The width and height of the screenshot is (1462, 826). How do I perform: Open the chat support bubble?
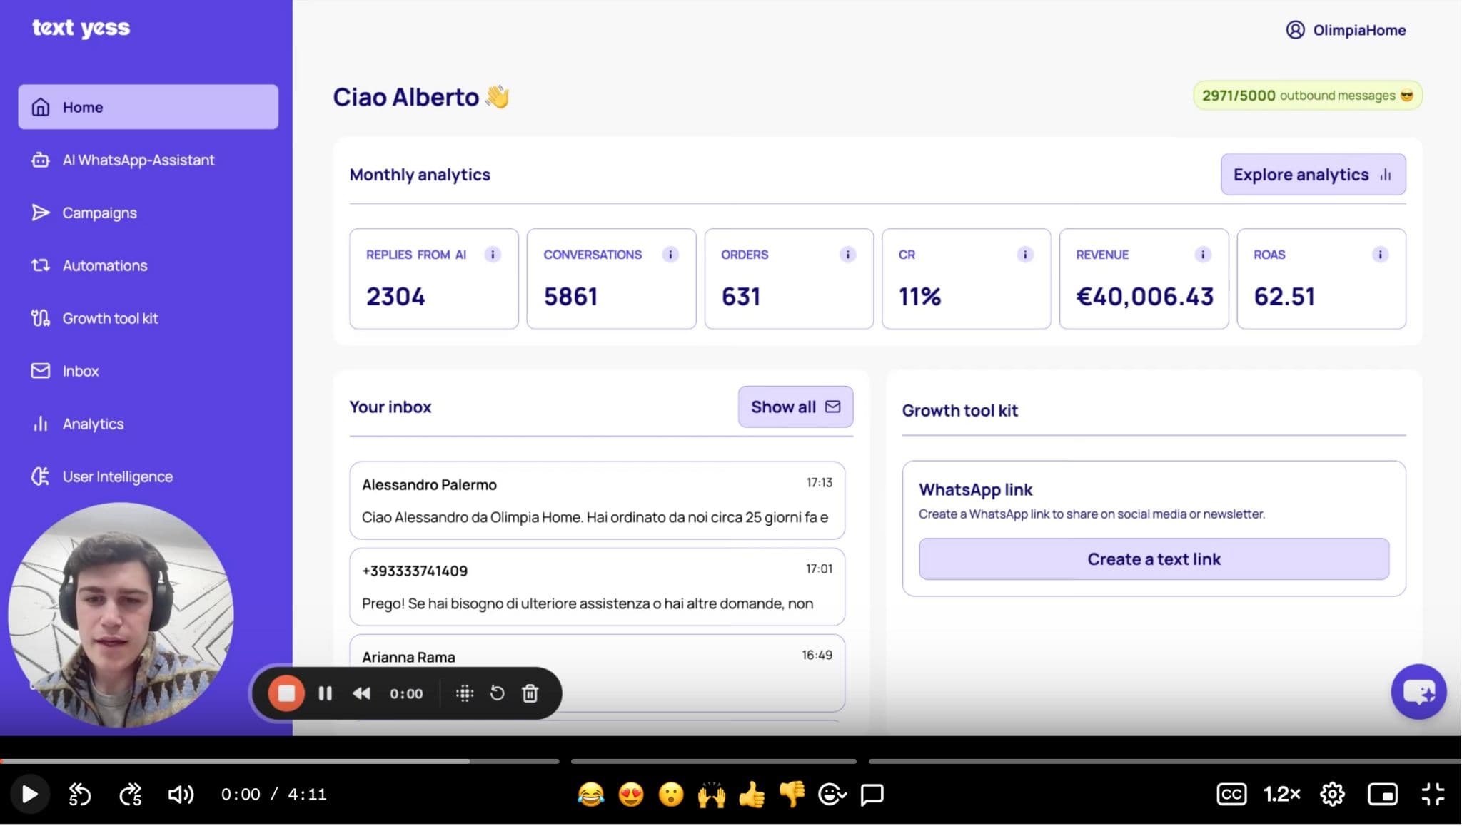(x=1418, y=692)
